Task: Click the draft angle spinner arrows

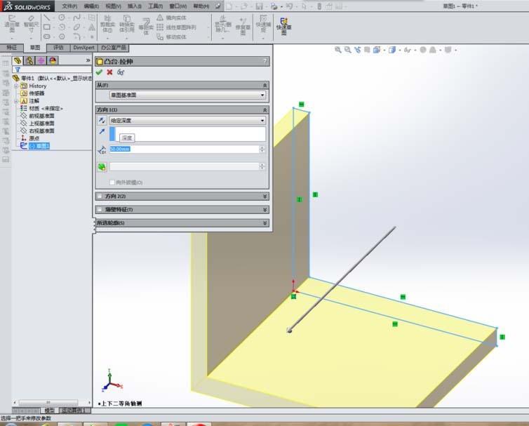Action: click(262, 166)
